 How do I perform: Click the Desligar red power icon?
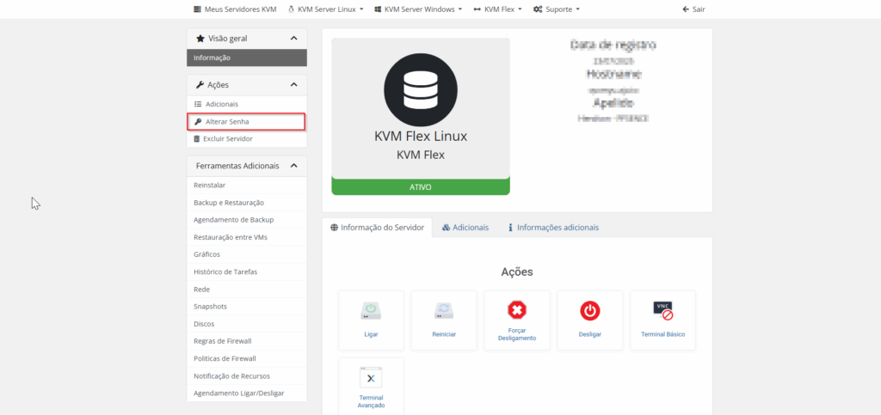[589, 310]
